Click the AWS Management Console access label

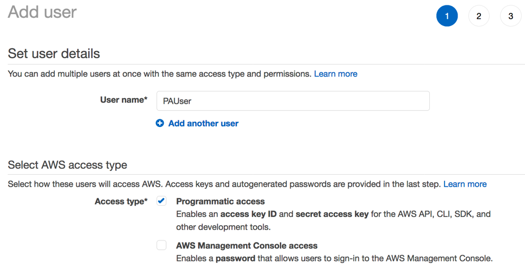pyautogui.click(x=247, y=245)
